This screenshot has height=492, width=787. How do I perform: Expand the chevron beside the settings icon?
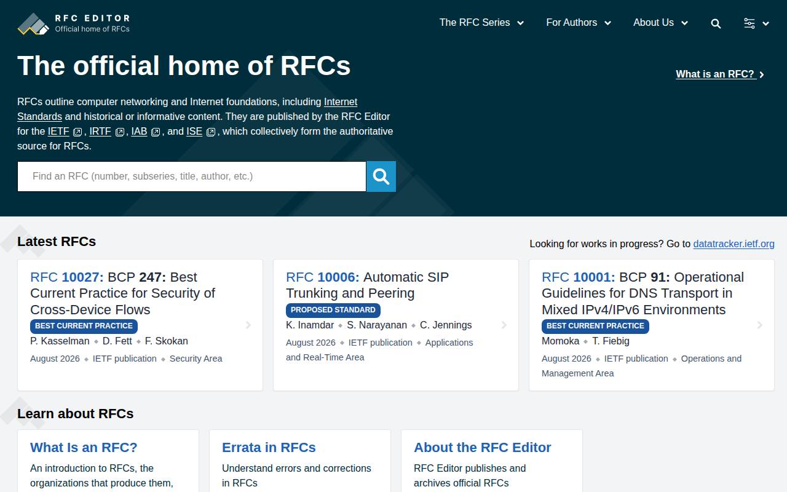point(766,24)
